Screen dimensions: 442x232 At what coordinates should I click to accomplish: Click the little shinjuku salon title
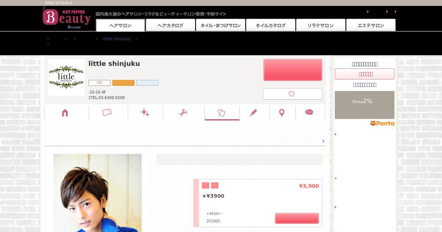point(114,64)
